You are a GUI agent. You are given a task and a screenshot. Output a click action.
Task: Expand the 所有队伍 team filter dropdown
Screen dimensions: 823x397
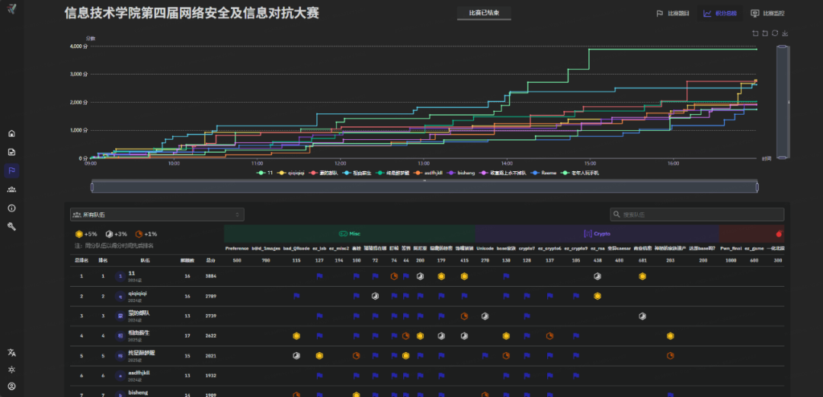pyautogui.click(x=157, y=215)
